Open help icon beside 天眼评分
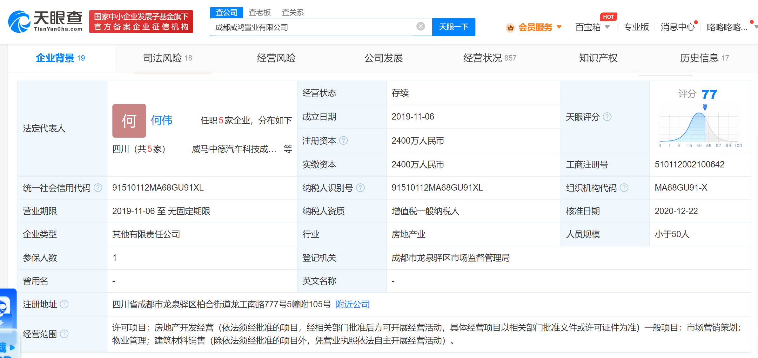 pos(607,117)
